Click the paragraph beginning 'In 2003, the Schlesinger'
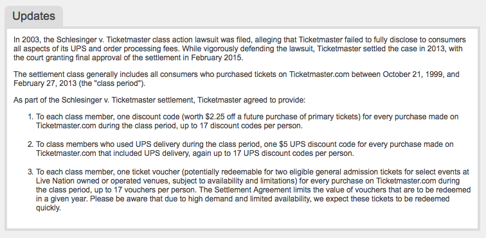This screenshot has width=486, height=238. point(240,49)
